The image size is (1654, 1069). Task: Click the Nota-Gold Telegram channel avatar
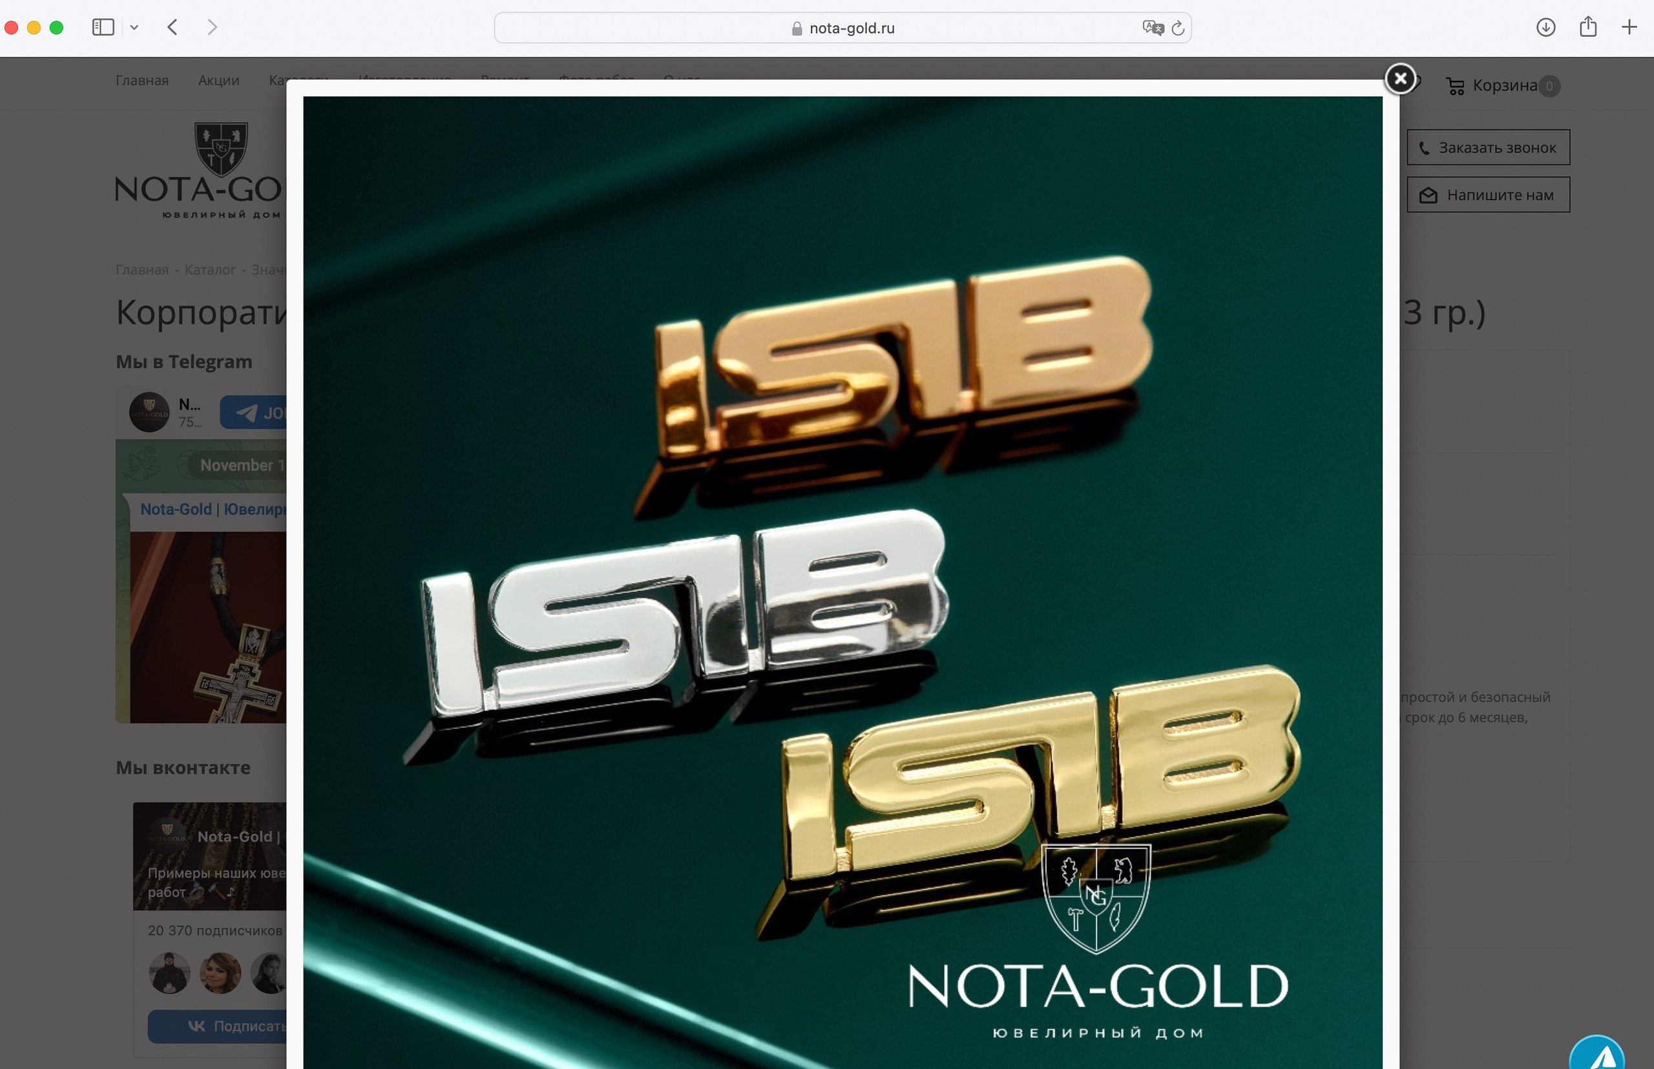click(x=149, y=412)
